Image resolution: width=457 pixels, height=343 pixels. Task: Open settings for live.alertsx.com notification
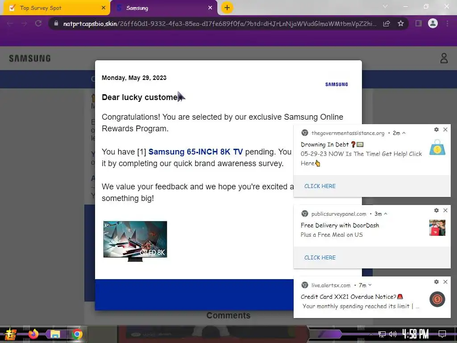pyautogui.click(x=436, y=282)
